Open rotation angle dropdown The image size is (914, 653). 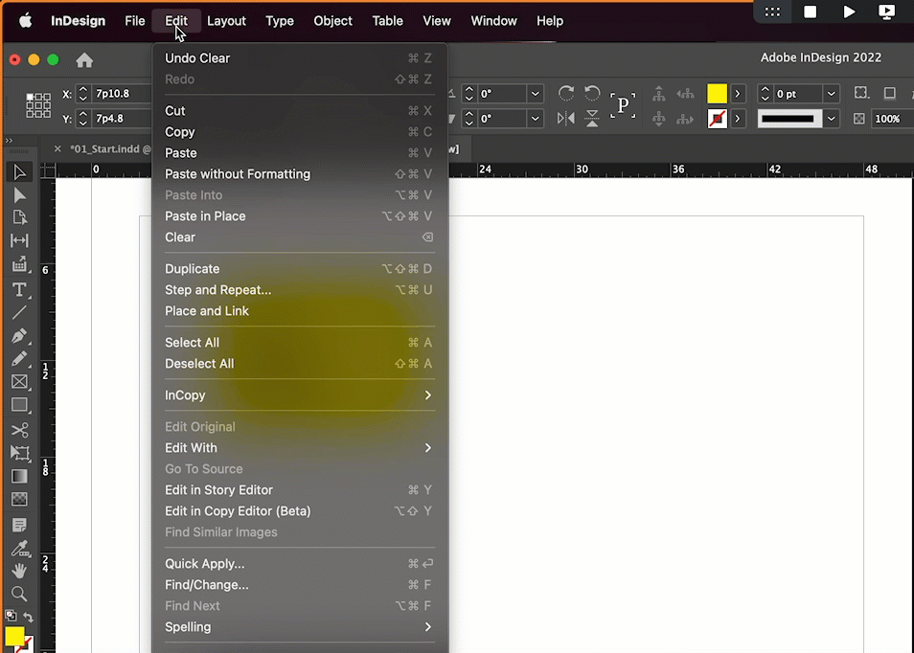[x=535, y=94]
